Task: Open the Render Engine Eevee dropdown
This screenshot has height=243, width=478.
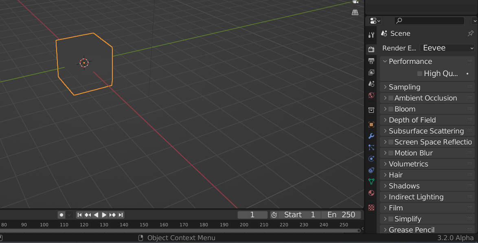Action: [x=447, y=48]
